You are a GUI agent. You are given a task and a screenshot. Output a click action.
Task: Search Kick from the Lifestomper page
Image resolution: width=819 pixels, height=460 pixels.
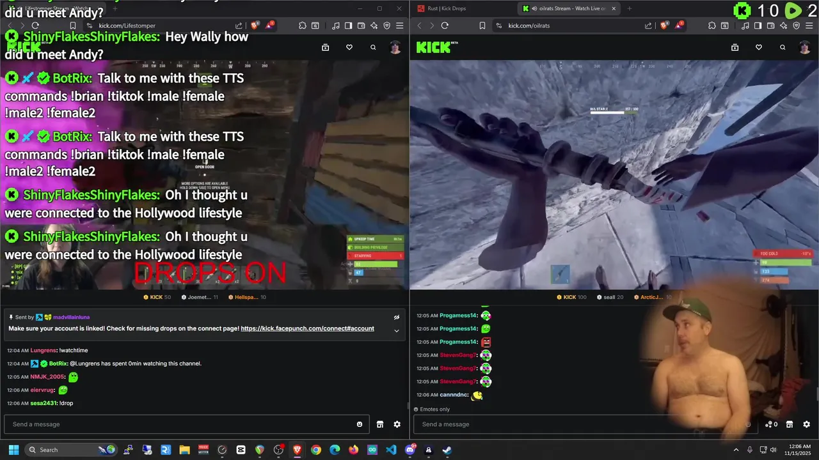[x=373, y=47]
